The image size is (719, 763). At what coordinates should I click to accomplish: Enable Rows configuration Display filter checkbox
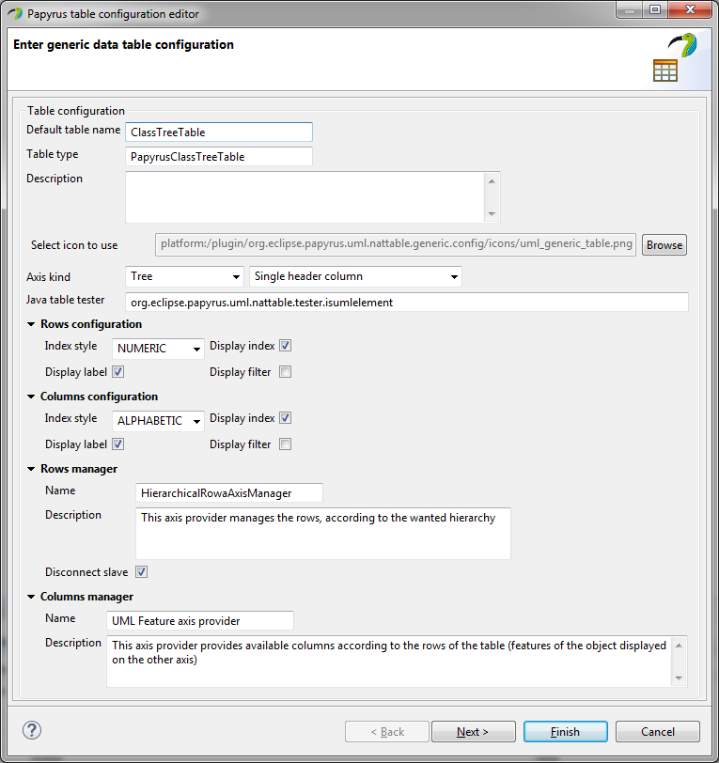286,372
